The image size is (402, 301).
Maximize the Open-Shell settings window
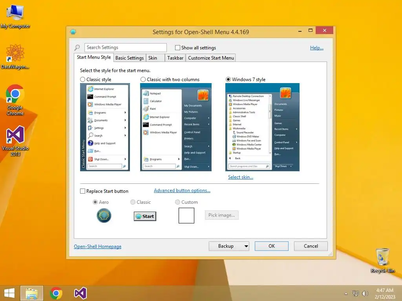[311, 31]
